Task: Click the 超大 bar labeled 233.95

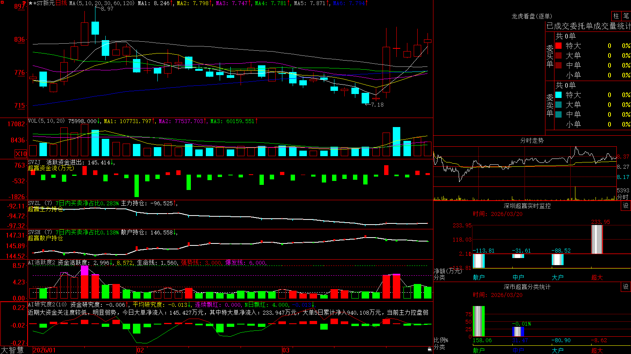Action: [x=597, y=239]
